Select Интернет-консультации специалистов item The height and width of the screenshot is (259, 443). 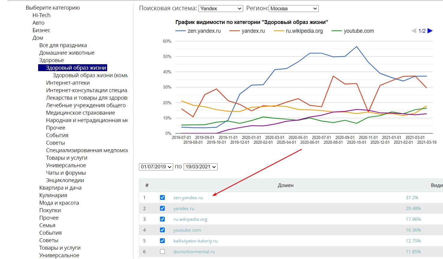[87, 90]
